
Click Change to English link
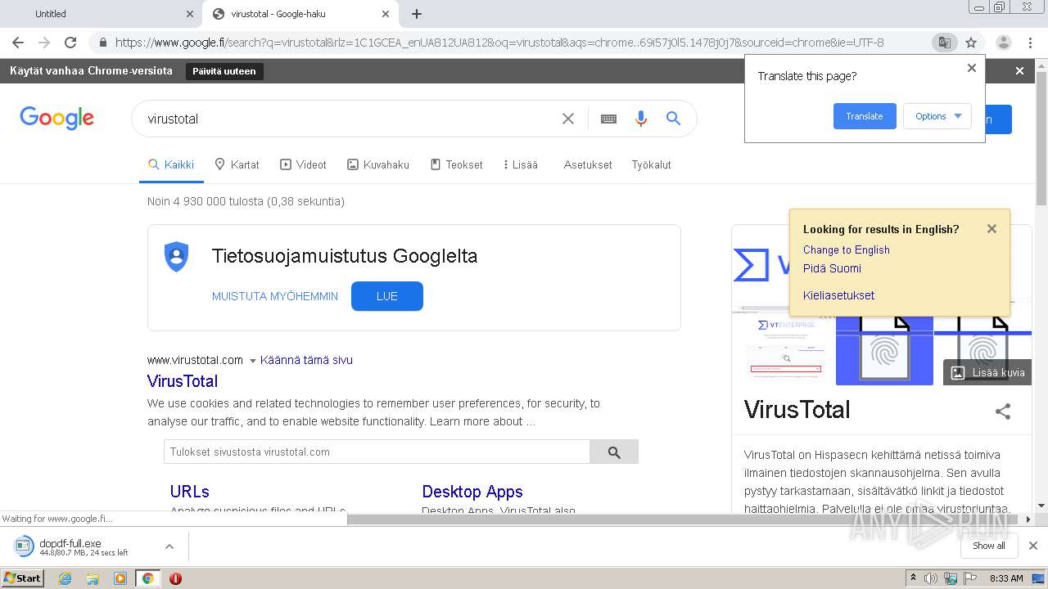point(847,250)
